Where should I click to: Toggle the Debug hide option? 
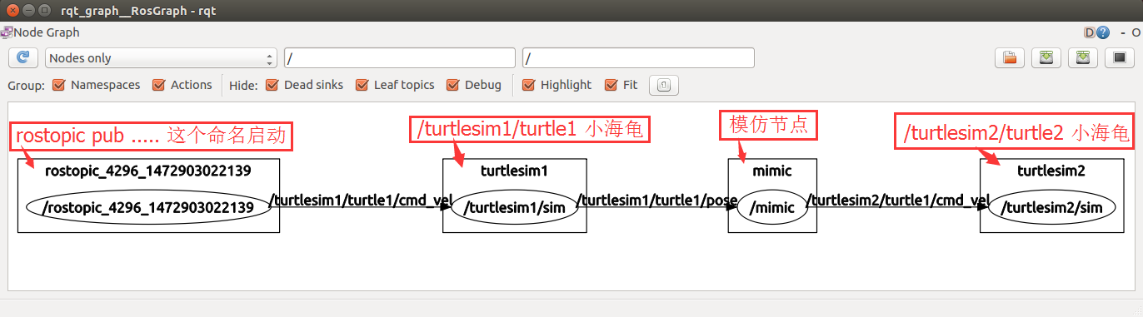453,85
